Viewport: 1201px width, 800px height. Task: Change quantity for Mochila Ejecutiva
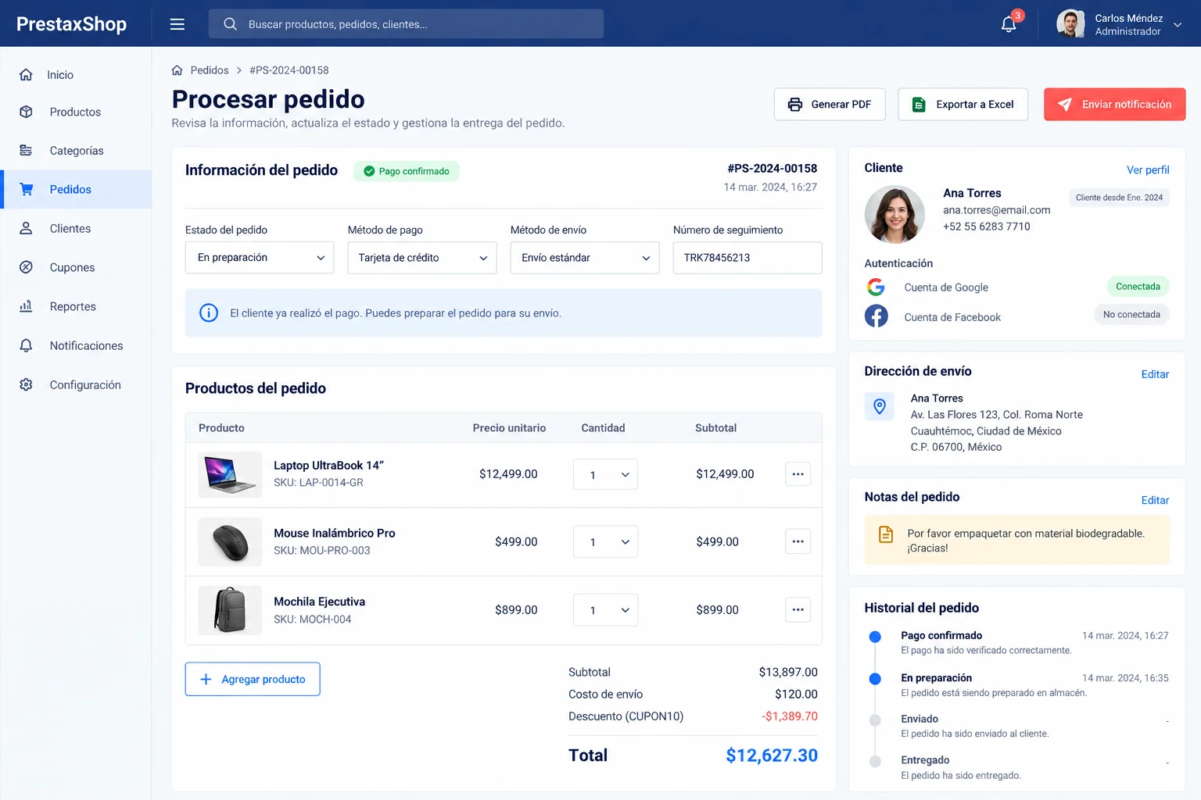(x=606, y=610)
